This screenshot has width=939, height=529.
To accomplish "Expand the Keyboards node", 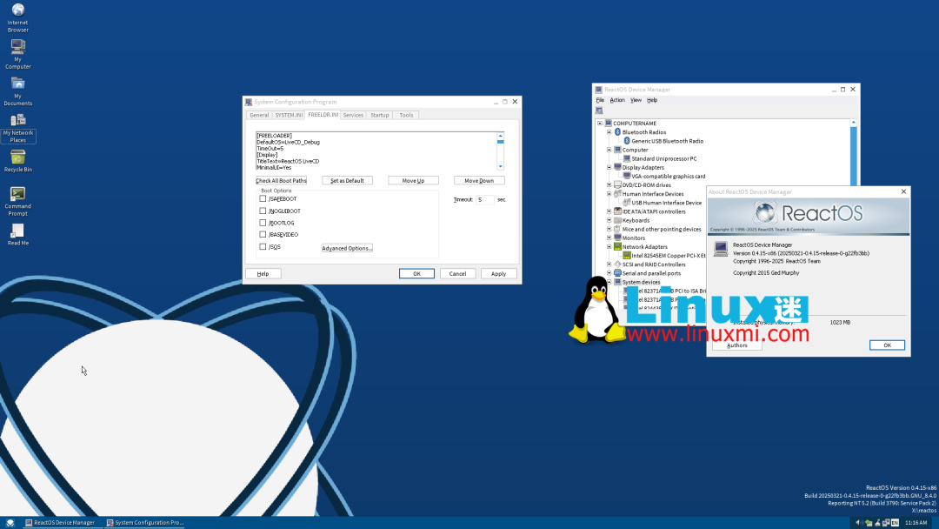I will [609, 220].
